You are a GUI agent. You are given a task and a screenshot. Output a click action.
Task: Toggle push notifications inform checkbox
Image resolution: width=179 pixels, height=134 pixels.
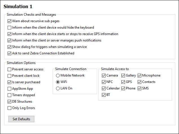coord(10,40)
